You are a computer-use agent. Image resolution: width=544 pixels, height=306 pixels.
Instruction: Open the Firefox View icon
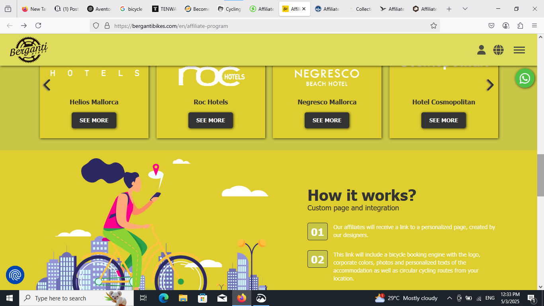[8, 9]
